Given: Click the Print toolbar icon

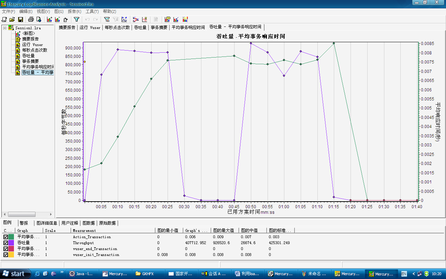Looking at the screenshot, I should pos(31,20).
